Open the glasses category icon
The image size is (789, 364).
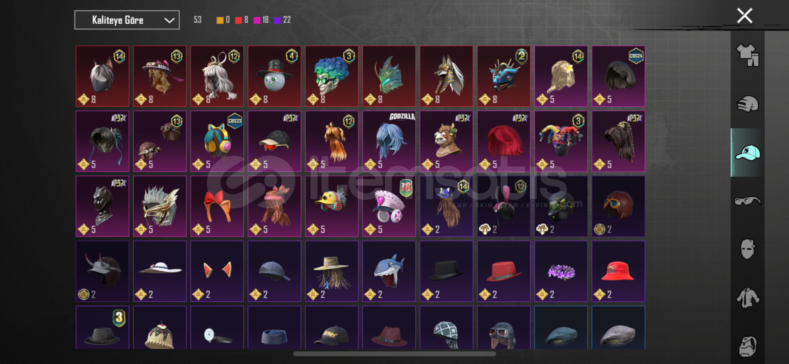coord(748,201)
